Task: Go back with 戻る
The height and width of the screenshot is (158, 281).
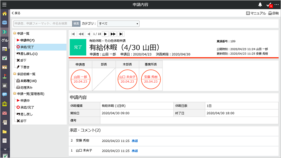Action: 16,13
